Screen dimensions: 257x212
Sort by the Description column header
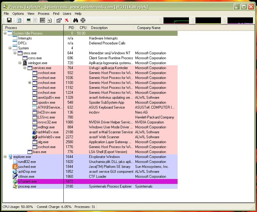(x=111, y=28)
